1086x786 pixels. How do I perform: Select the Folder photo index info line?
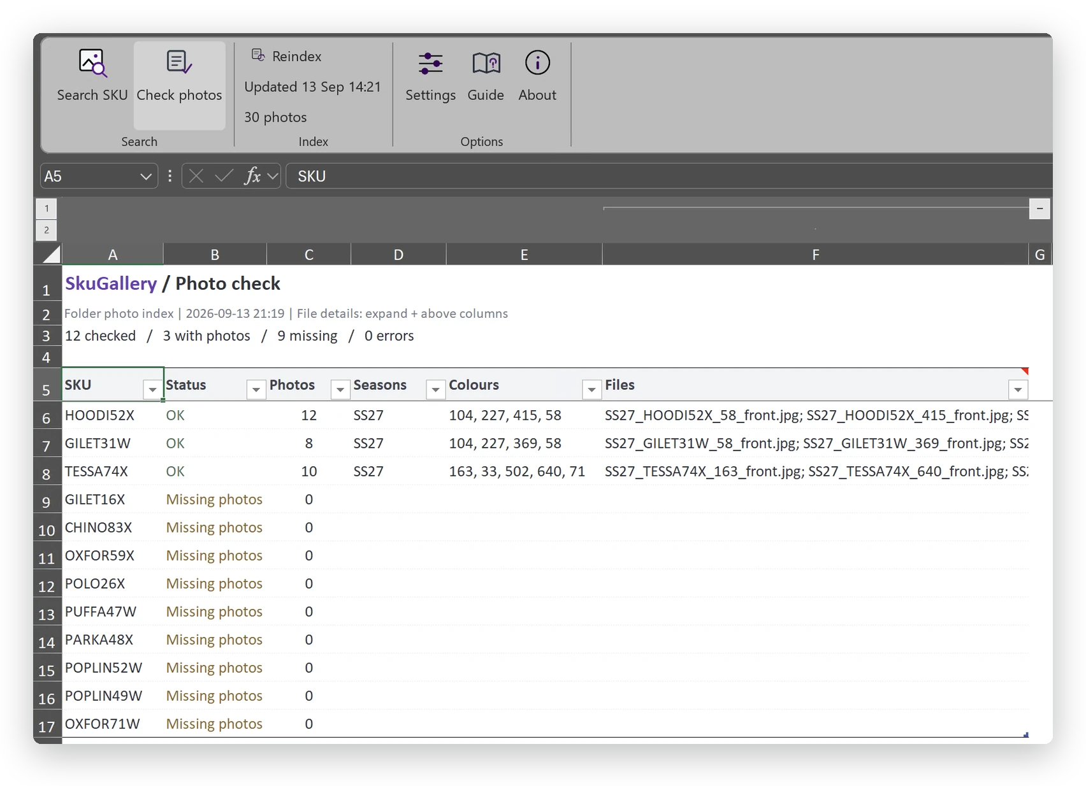click(286, 313)
